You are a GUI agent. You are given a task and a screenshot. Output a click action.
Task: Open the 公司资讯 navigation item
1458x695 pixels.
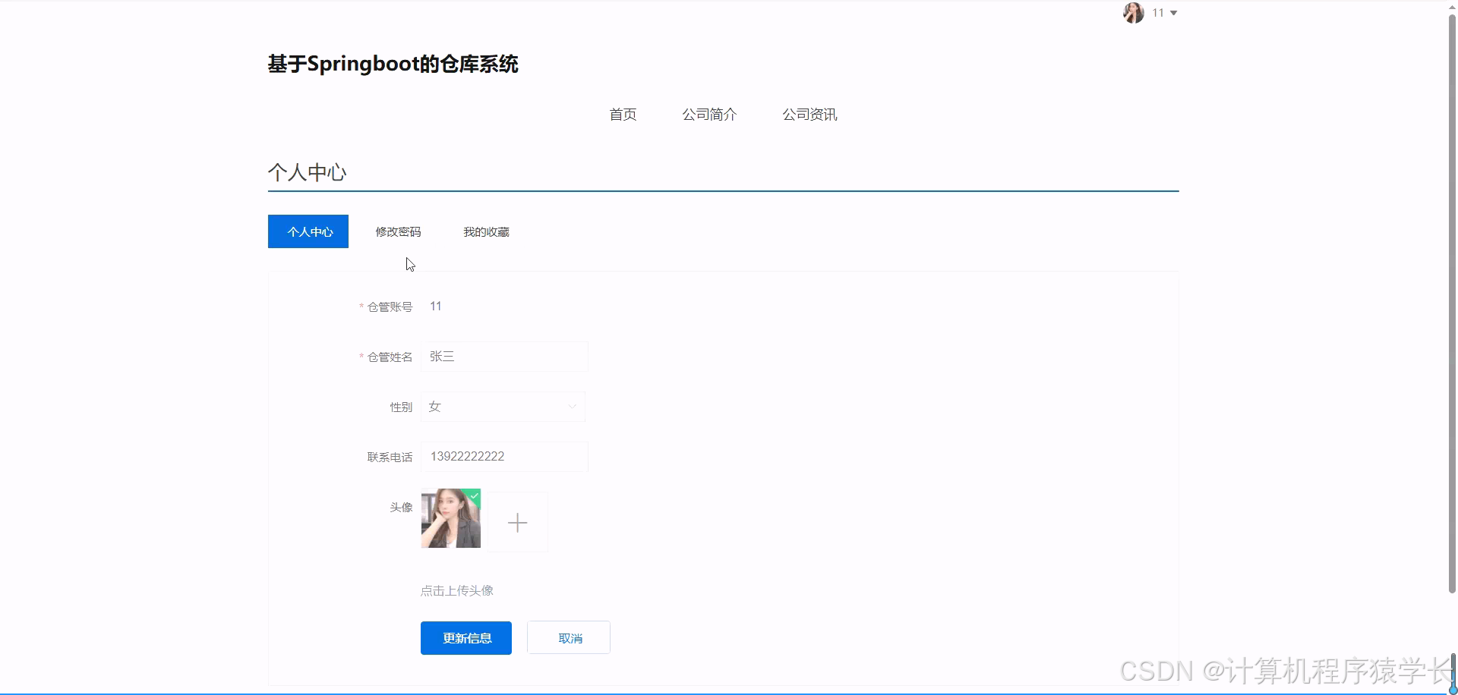pos(809,115)
